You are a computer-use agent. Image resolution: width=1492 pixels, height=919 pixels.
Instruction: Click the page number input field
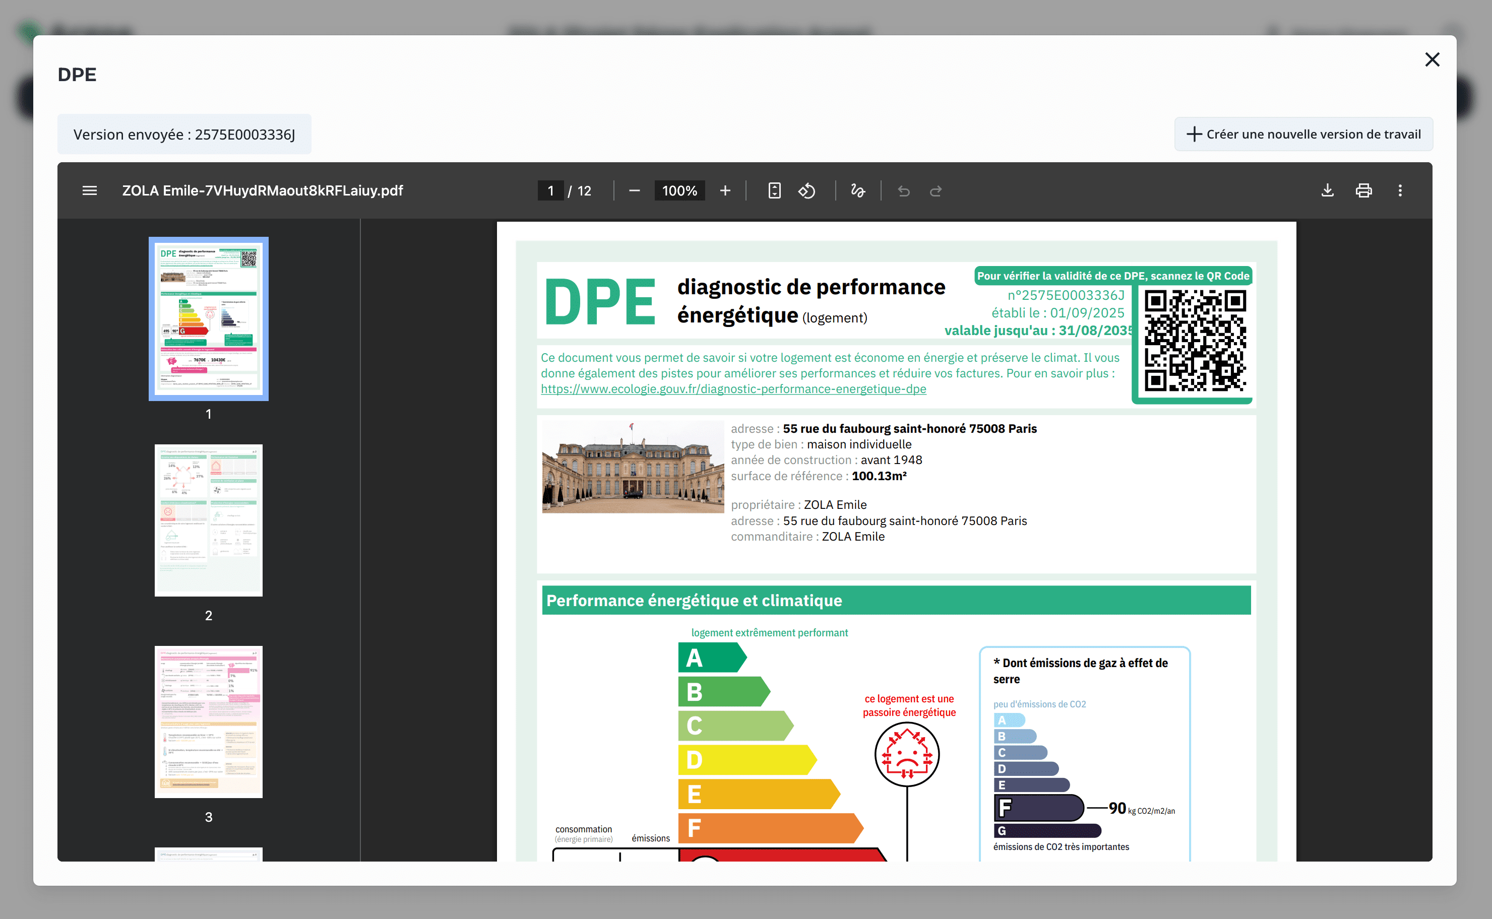tap(550, 191)
